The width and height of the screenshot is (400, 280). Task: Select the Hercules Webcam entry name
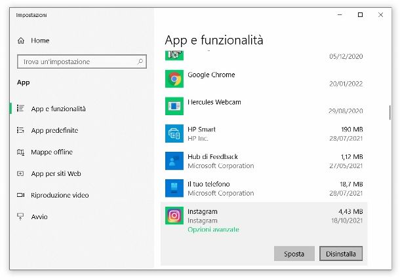click(x=214, y=102)
